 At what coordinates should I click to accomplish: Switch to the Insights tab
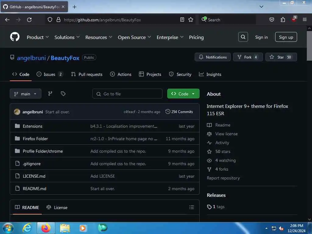click(210, 74)
